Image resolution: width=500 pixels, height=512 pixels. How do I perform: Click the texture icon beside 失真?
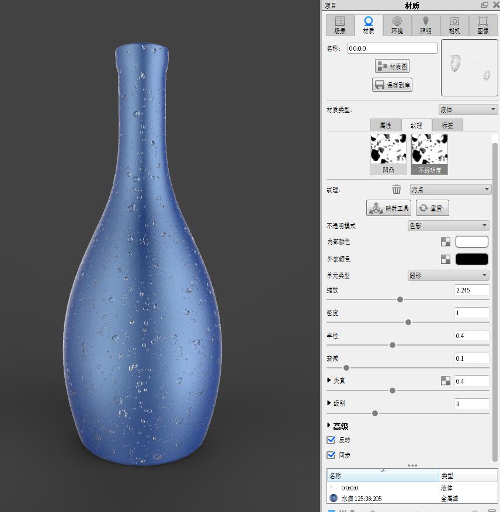(x=446, y=381)
